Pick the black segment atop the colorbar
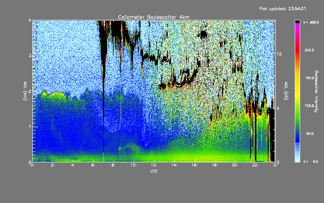324x203 pixels. (x=297, y=22)
